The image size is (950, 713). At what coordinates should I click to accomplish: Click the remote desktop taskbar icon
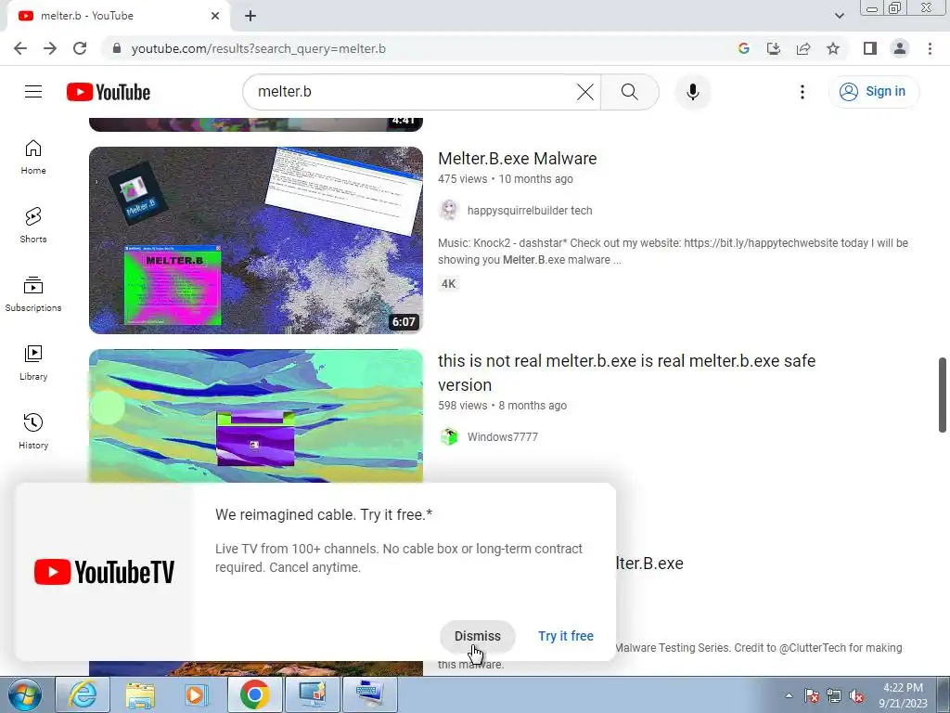click(312, 694)
